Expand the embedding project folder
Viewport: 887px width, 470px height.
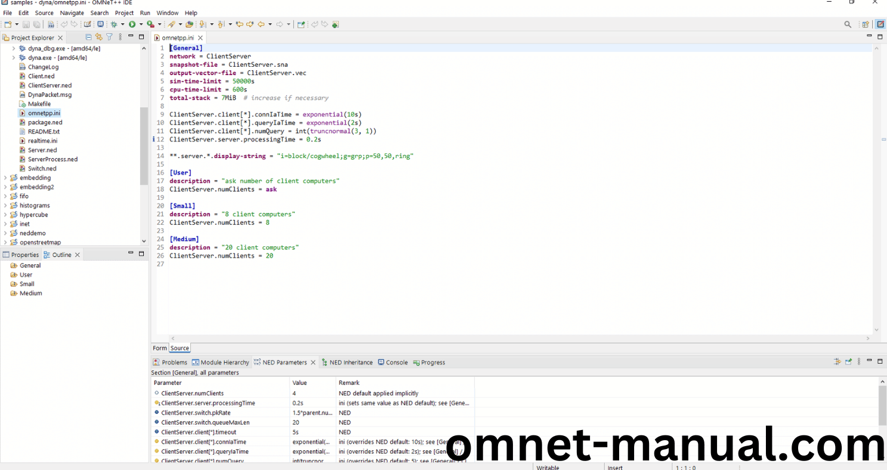click(5, 178)
